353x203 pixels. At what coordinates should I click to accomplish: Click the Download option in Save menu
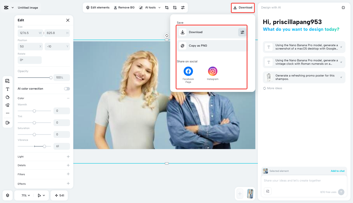(x=207, y=32)
